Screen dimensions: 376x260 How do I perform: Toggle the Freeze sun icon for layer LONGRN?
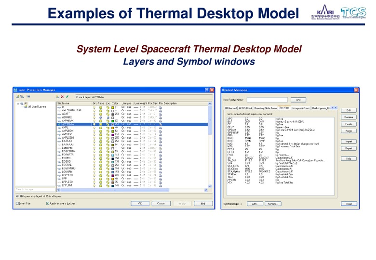point(101,172)
